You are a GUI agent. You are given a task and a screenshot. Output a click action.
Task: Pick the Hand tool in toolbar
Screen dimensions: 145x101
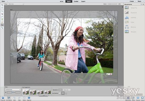click(x=2, y=8)
